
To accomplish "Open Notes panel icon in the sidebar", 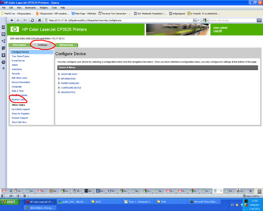I will pyautogui.click(x=3, y=48).
